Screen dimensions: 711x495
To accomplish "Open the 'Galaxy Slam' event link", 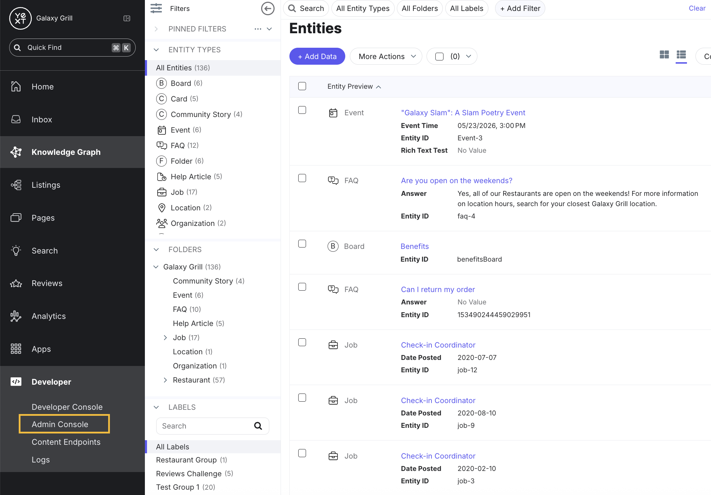I will (x=463, y=113).
